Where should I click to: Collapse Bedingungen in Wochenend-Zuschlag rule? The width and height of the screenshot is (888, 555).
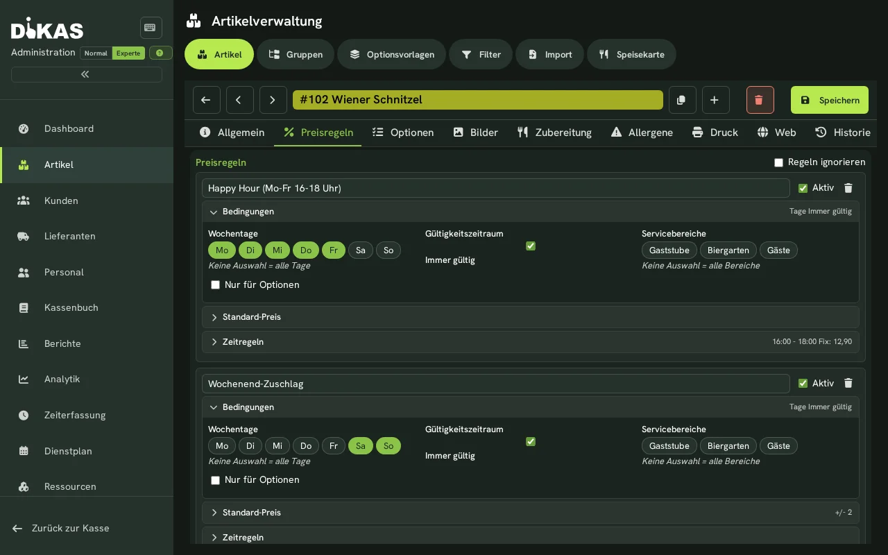tap(531, 407)
